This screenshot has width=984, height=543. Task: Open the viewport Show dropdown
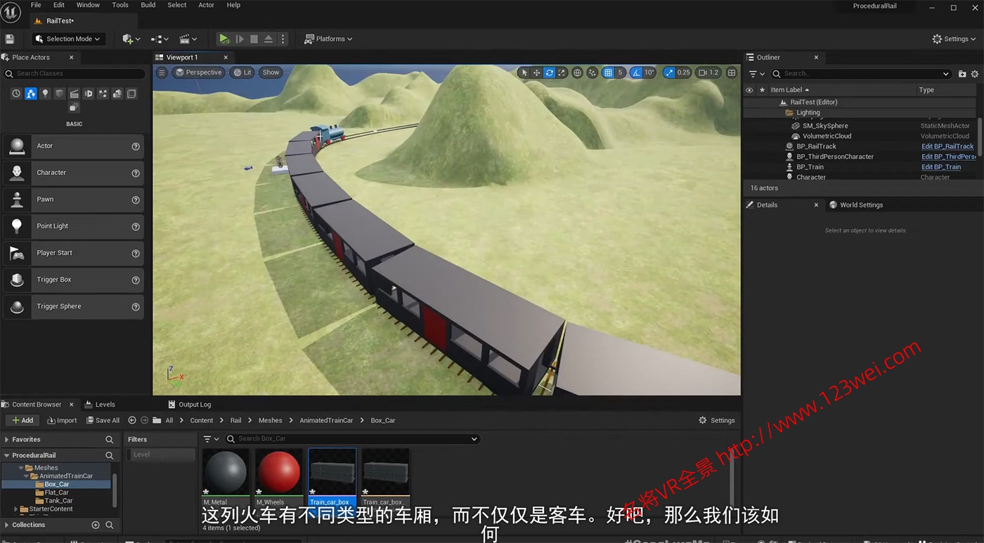[271, 72]
